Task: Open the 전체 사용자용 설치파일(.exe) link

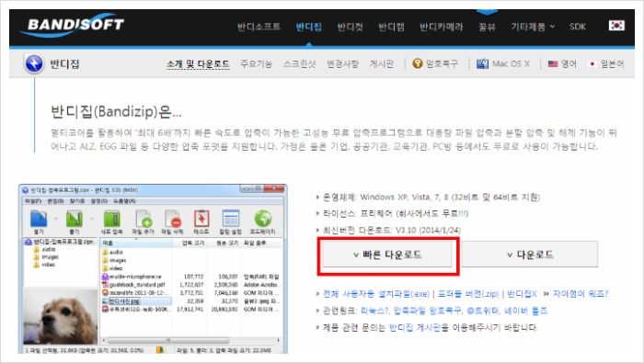Action: [x=376, y=294]
